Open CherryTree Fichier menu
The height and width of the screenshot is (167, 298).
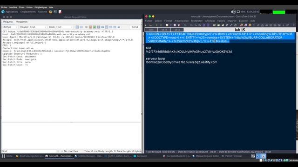(x=149, y=21)
